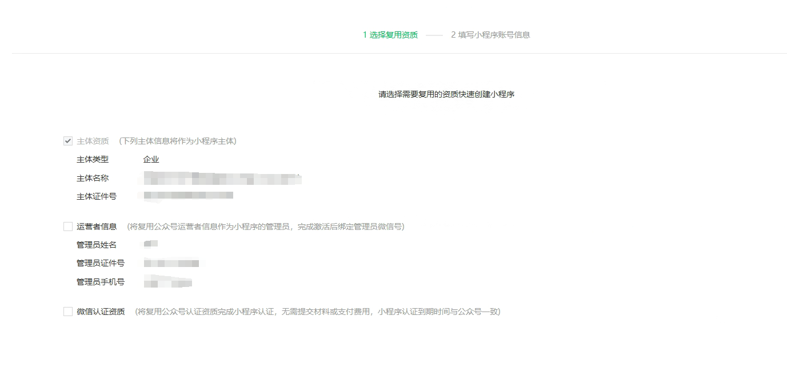The image size is (787, 372).
Task: Go to step 2 填写小程序账号信息
Action: [x=490, y=35]
